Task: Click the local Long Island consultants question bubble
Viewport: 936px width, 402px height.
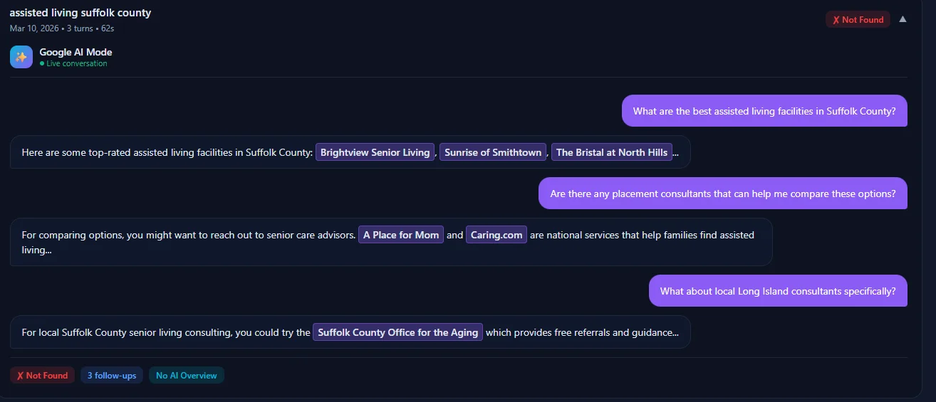Action: click(777, 291)
